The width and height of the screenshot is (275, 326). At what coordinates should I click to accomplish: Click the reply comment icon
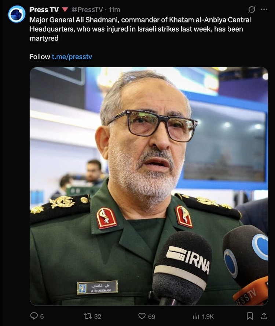pyautogui.click(x=34, y=316)
